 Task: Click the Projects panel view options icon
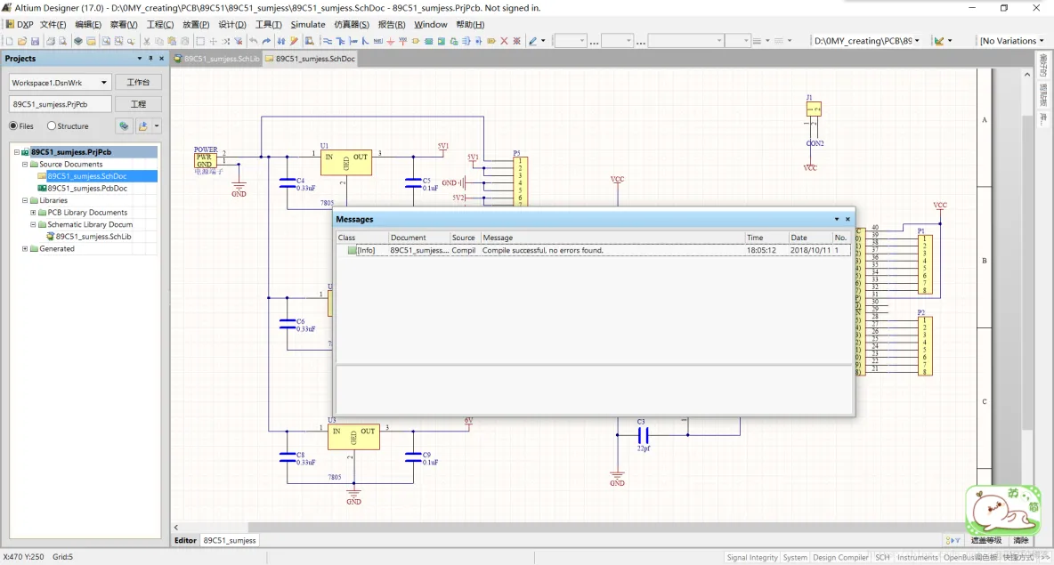tap(124, 125)
